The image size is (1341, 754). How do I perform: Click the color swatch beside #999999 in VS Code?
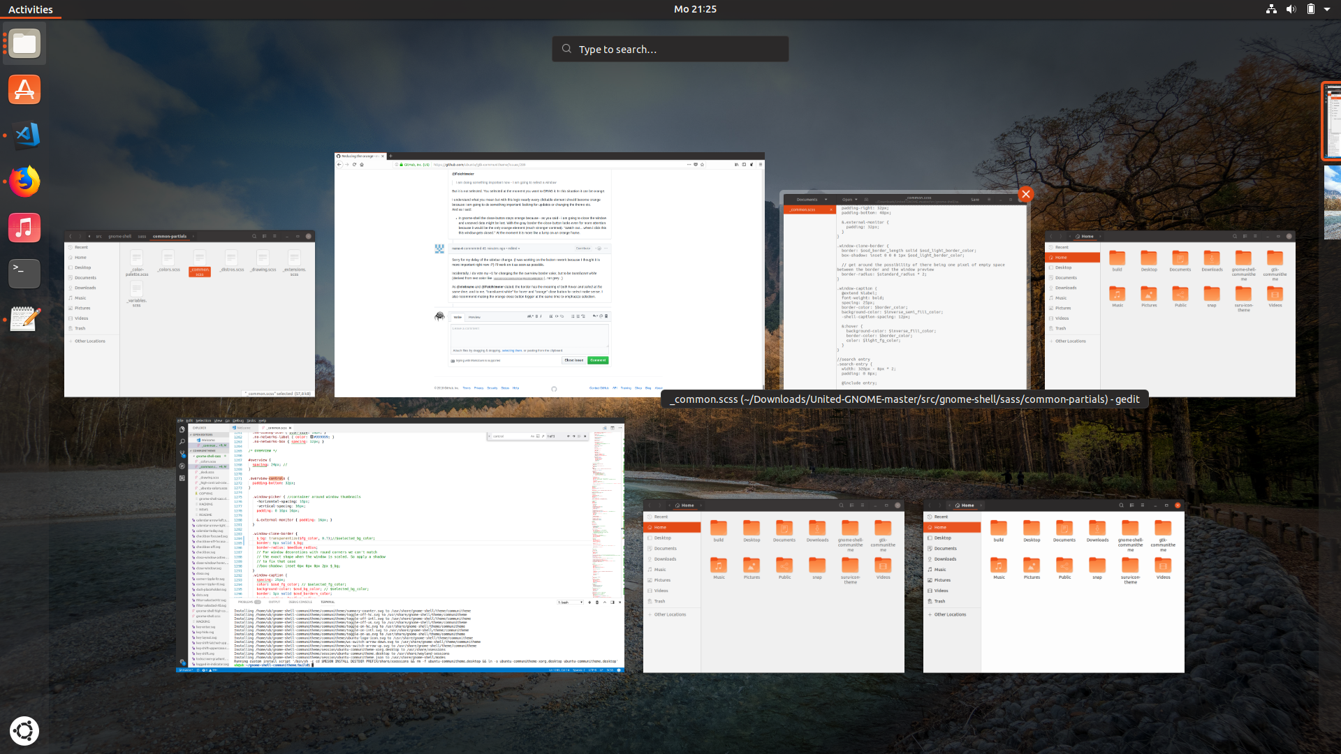[312, 436]
